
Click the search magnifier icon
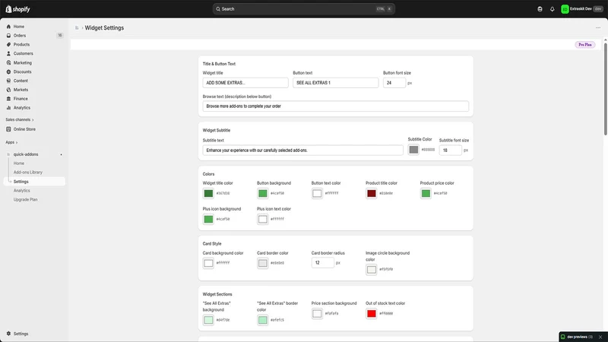[x=218, y=9]
